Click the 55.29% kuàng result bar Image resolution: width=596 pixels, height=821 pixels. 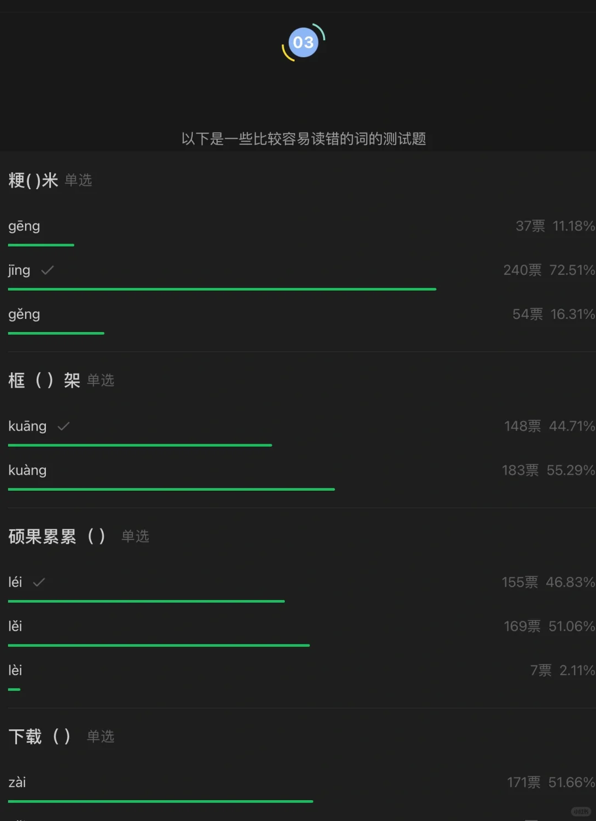(x=171, y=489)
